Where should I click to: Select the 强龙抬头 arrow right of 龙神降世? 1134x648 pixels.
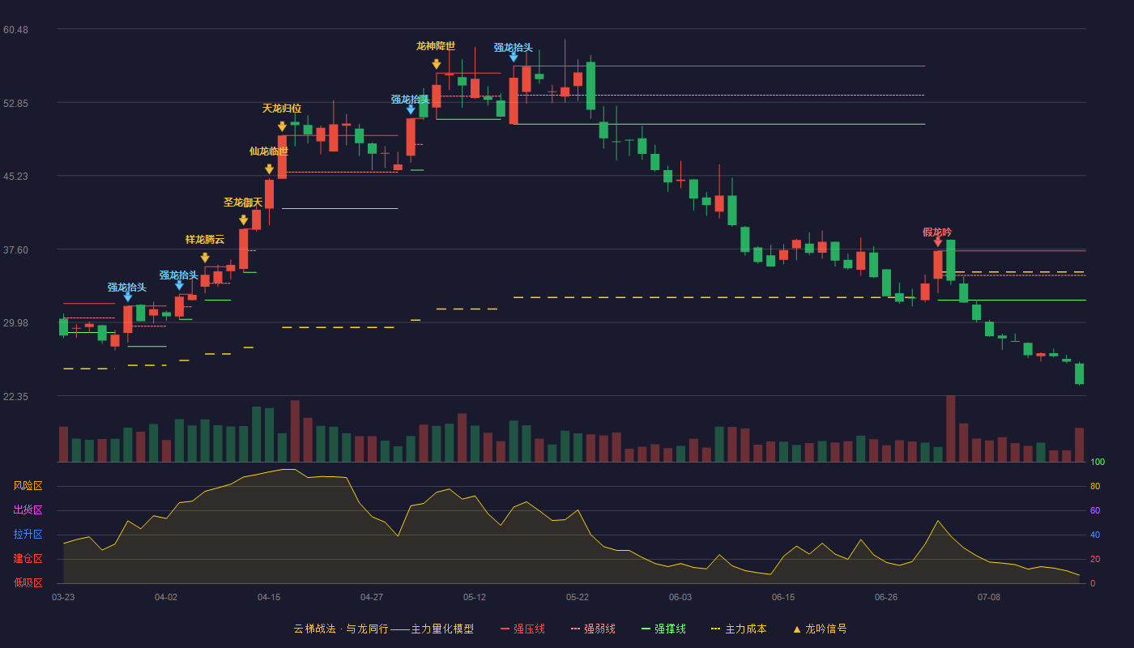514,57
